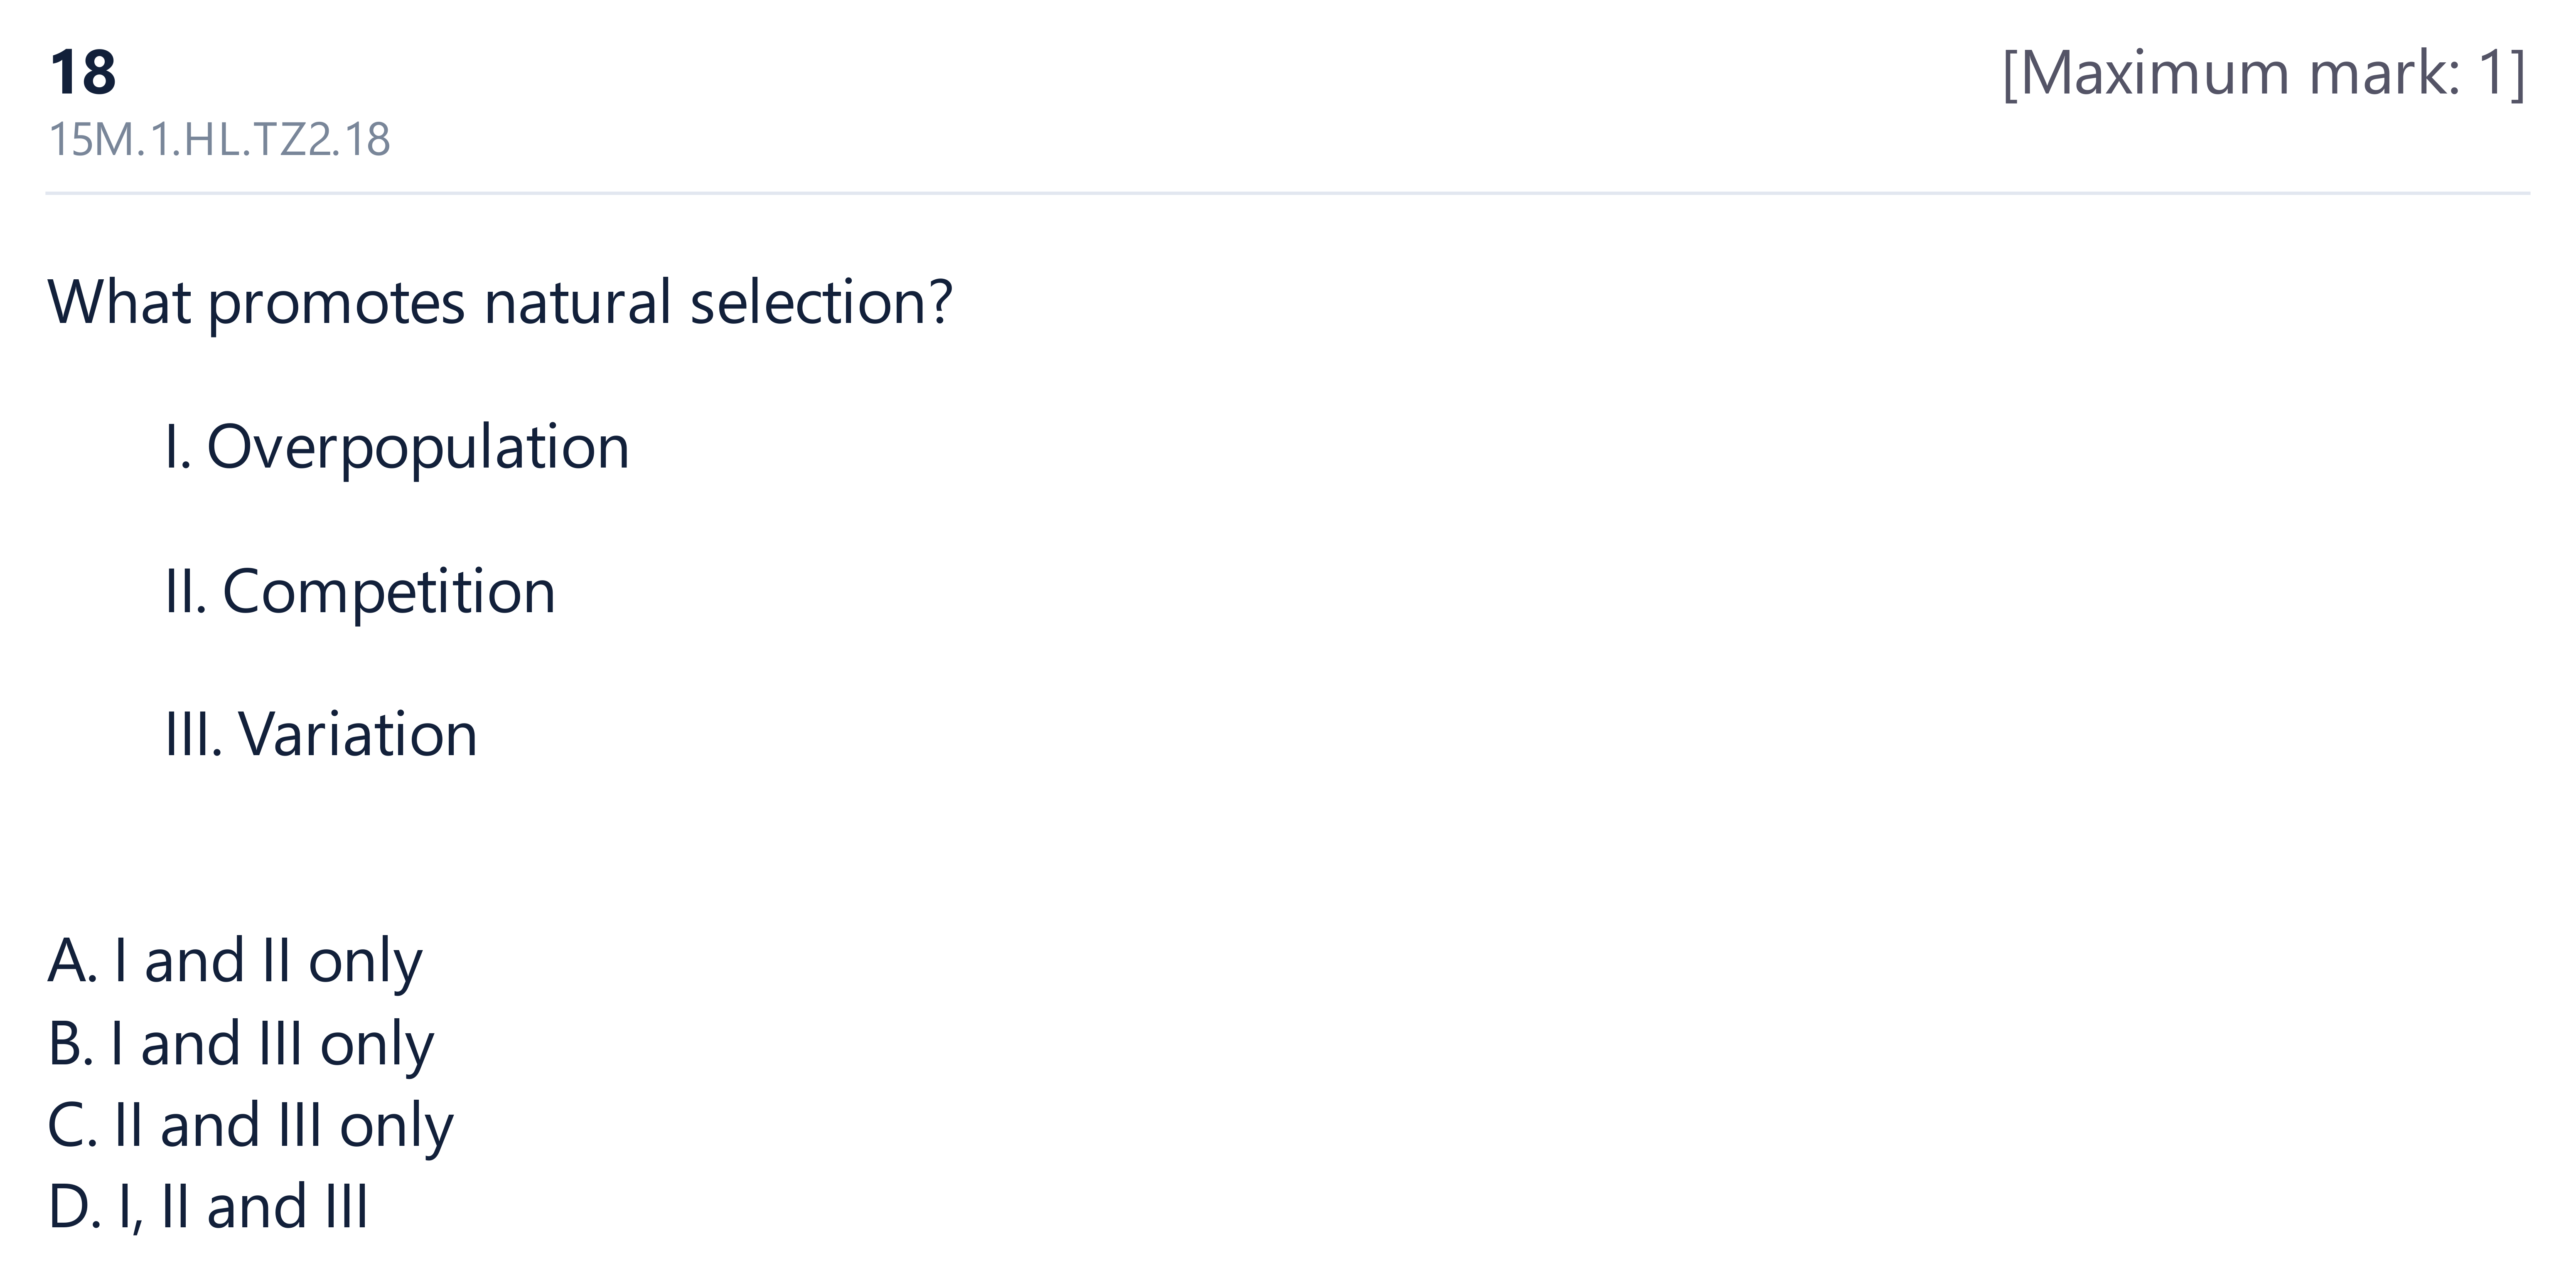Click the horizontal divider under the header

(1288, 192)
